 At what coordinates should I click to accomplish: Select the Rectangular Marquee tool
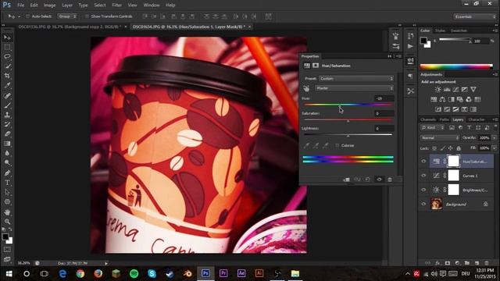coord(7,47)
